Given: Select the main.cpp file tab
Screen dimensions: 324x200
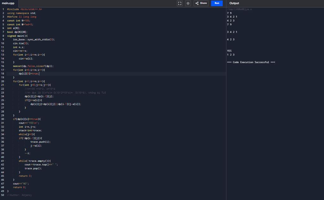Looking at the screenshot, I should pyautogui.click(x=9, y=3).
